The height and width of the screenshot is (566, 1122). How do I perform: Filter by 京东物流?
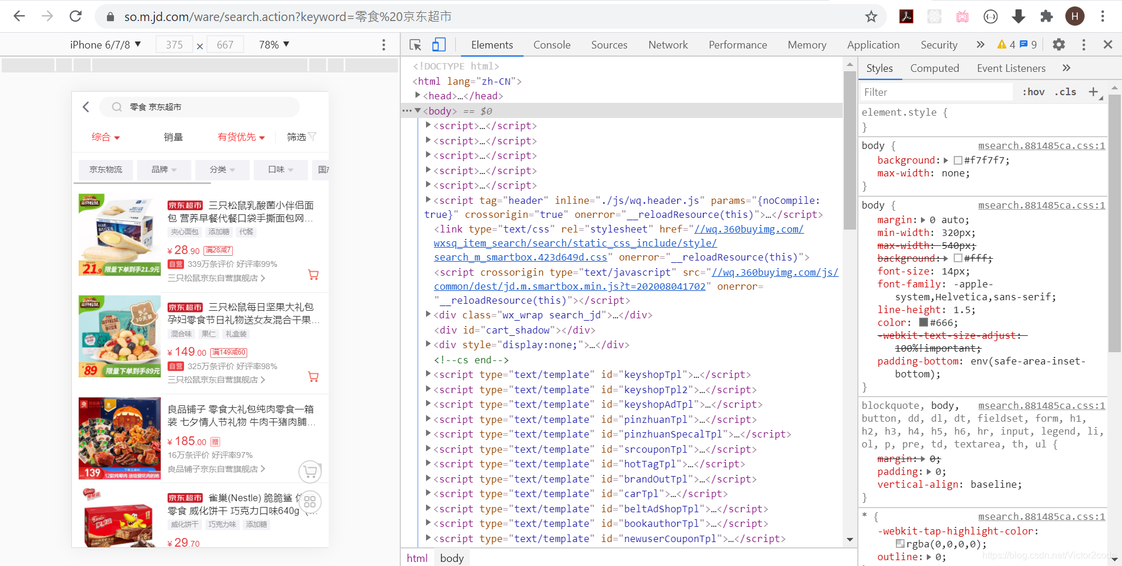106,169
